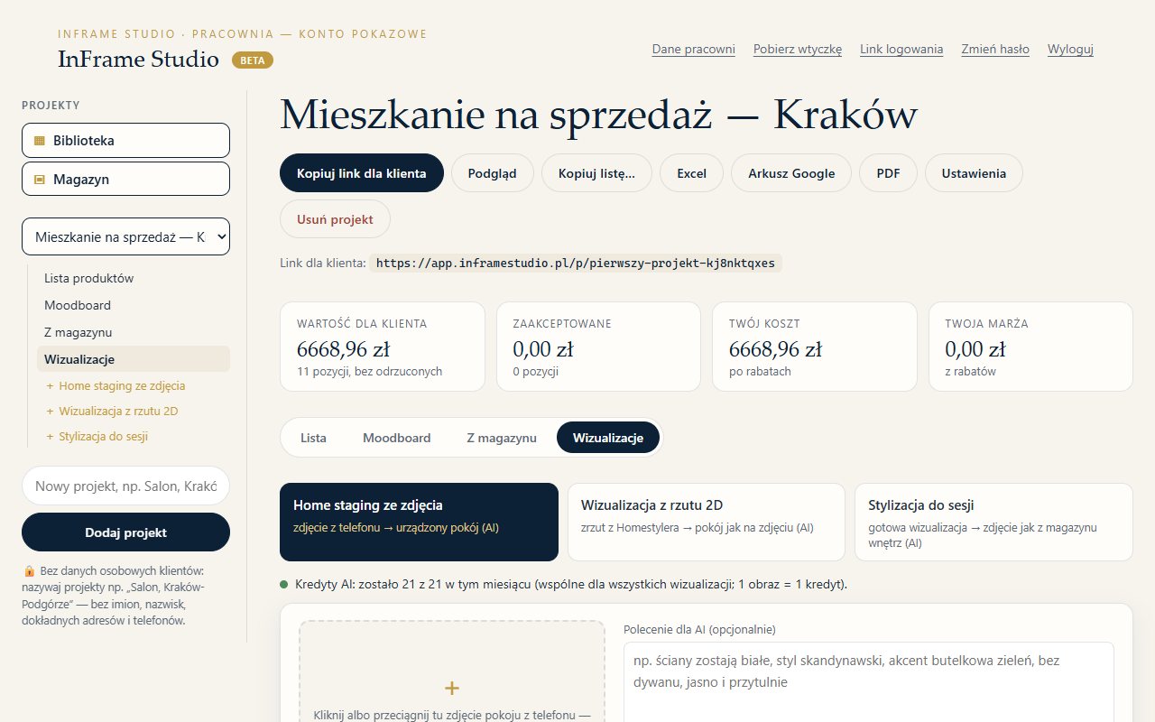Click Wyloguj to log out
This screenshot has width=1155, height=722.
tap(1070, 50)
